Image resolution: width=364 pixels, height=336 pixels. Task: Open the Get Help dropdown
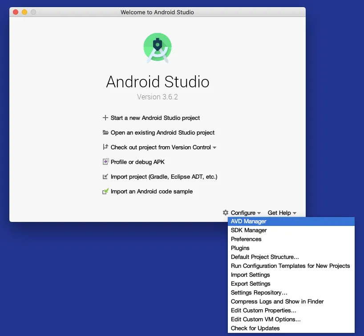coord(282,213)
